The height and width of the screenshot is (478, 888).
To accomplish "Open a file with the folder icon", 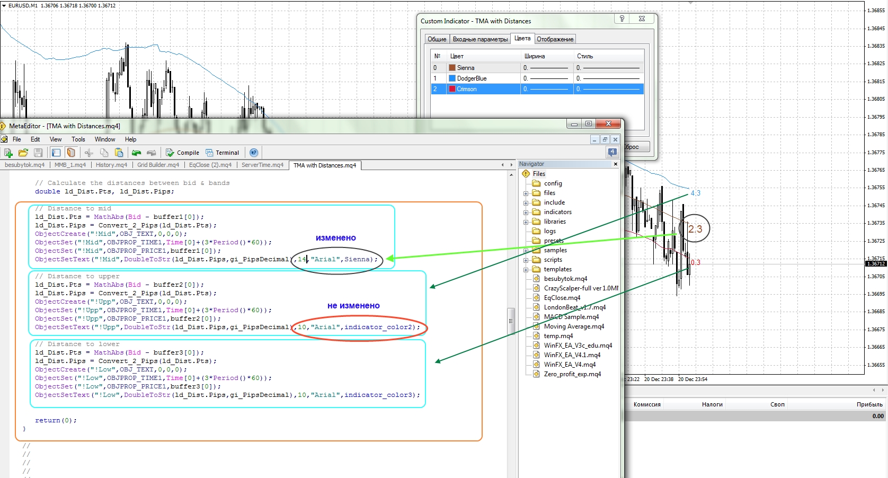I will pyautogui.click(x=23, y=153).
